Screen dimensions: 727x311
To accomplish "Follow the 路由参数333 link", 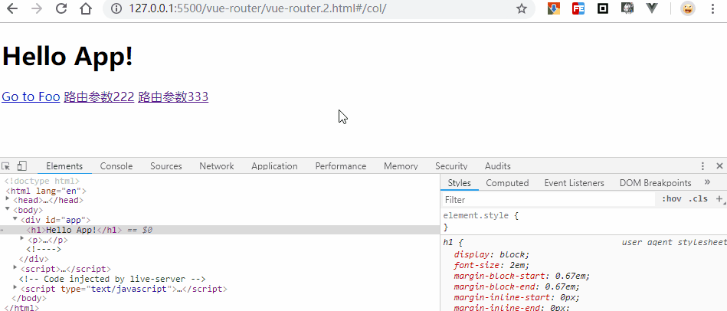I will point(173,97).
